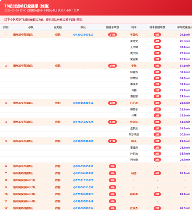The width and height of the screenshot is (192, 210).
Task: Click rider name 林琛
Action: [134, 115]
